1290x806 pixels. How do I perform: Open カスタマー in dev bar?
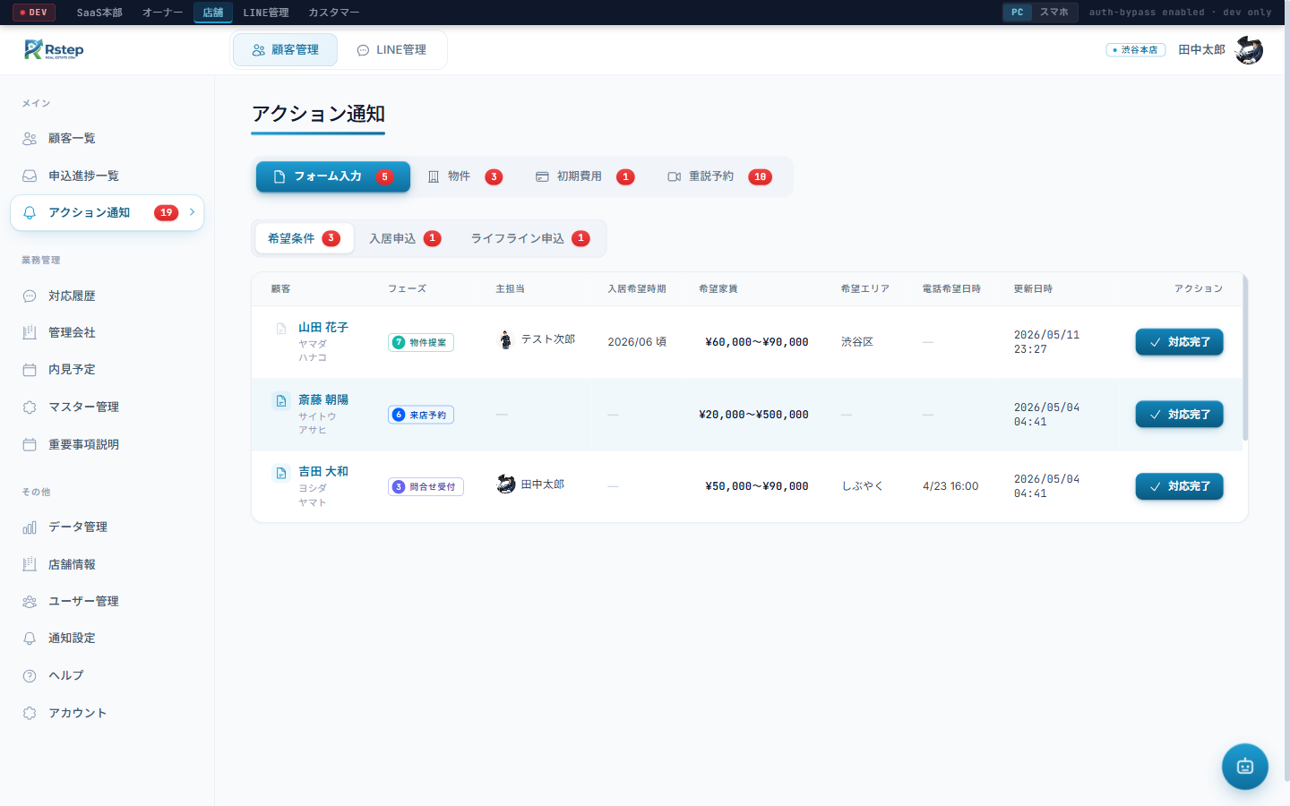pyautogui.click(x=333, y=13)
